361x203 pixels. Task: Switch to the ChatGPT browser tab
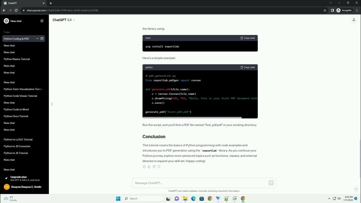(x=23, y=3)
